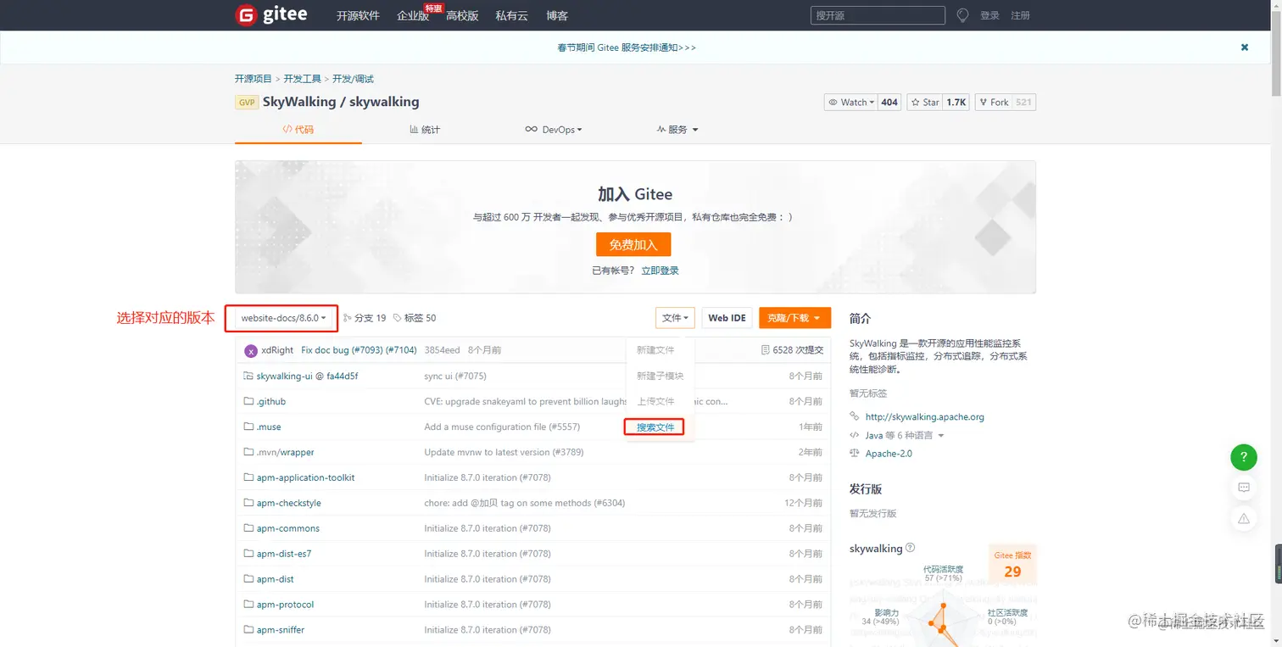1282x647 pixels.
Task: Click the floating warning report icon
Action: click(x=1244, y=517)
